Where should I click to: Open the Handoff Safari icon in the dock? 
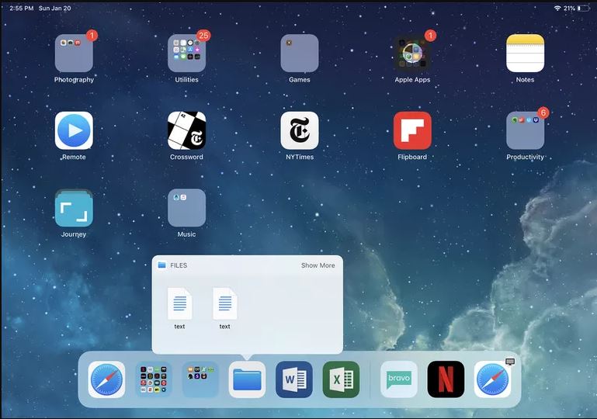(493, 379)
